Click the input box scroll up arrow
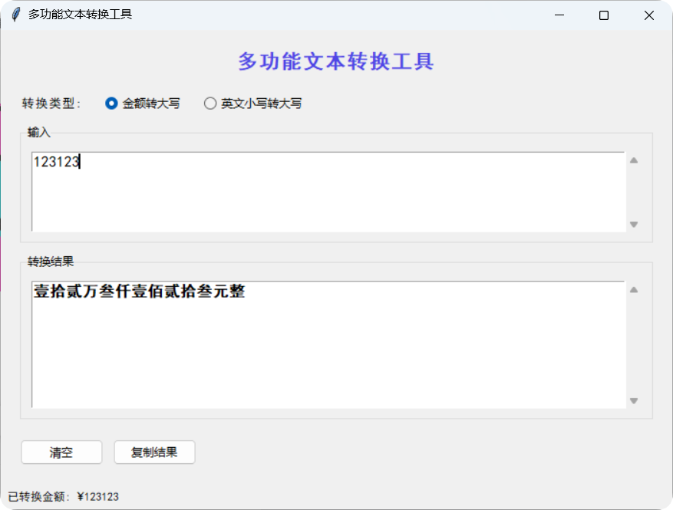 (634, 160)
